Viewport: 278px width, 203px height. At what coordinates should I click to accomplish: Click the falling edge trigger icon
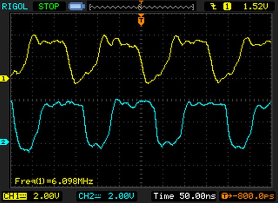click(x=214, y=6)
